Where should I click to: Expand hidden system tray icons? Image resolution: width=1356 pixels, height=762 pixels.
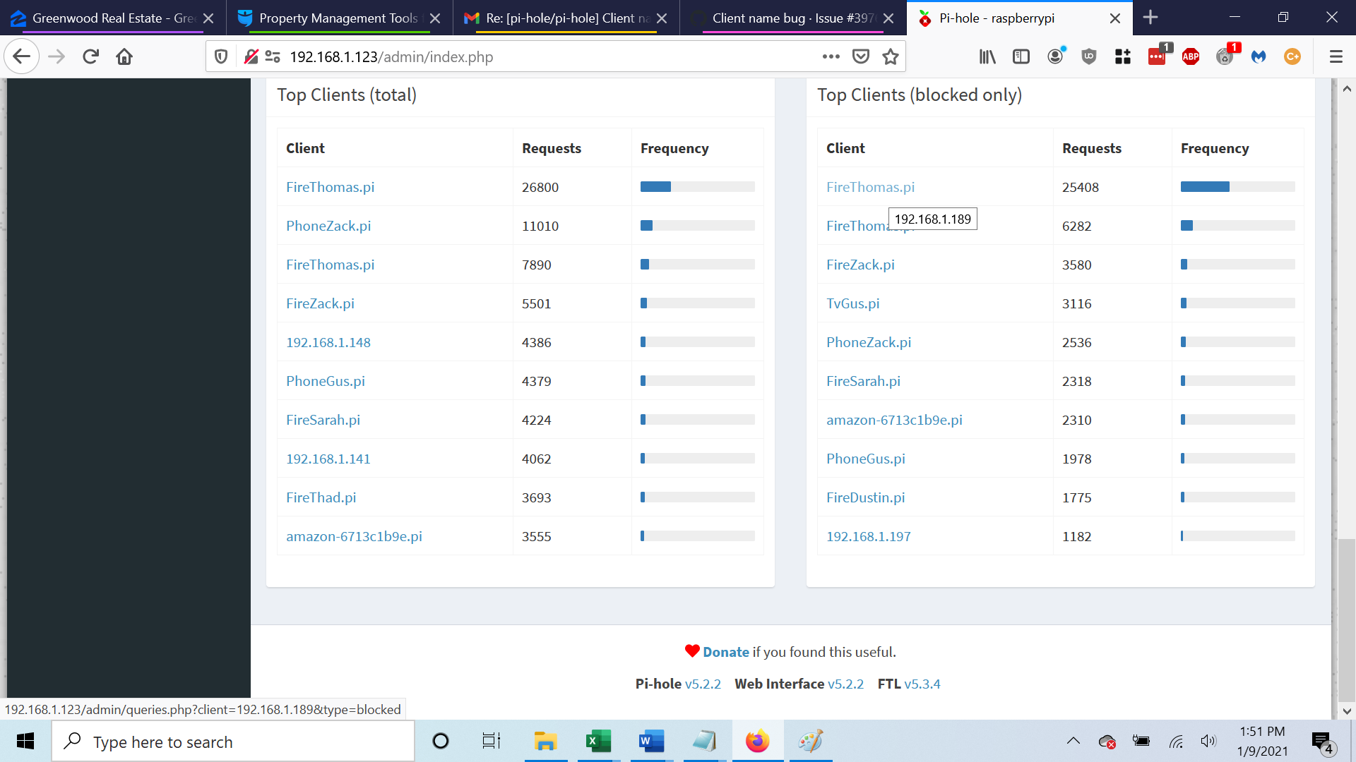(x=1073, y=741)
